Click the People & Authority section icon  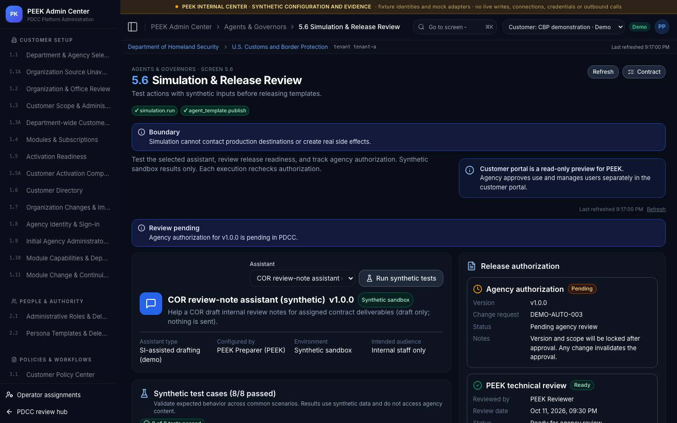(14, 301)
